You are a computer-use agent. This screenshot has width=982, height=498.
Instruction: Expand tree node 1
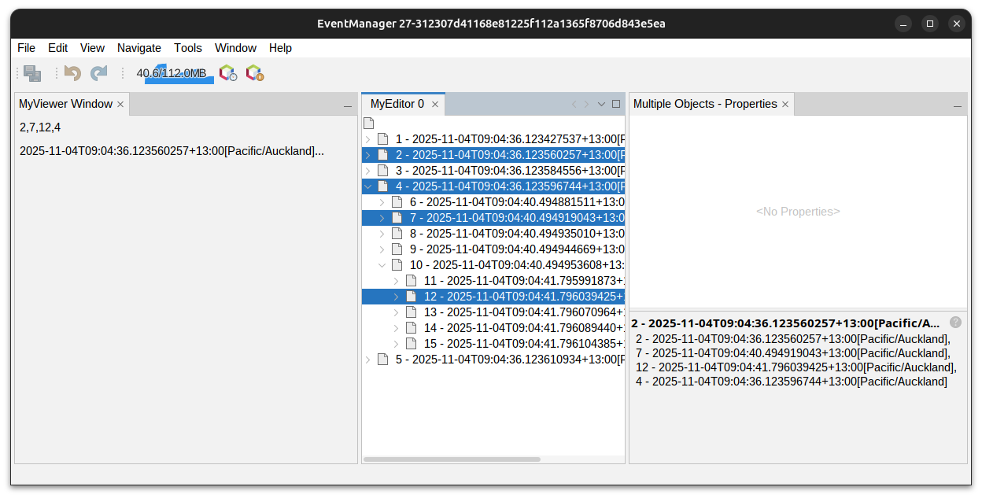tap(367, 139)
